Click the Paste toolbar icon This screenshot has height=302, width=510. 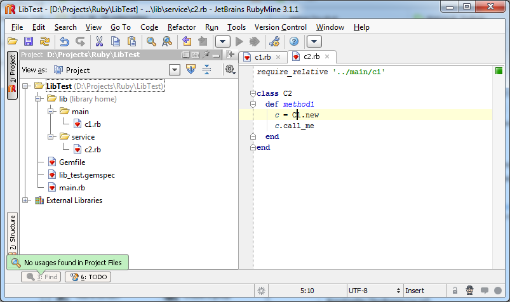[x=131, y=41]
